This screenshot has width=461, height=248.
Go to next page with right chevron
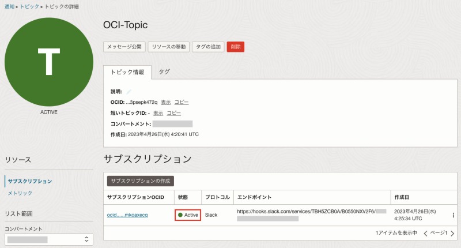point(453,233)
